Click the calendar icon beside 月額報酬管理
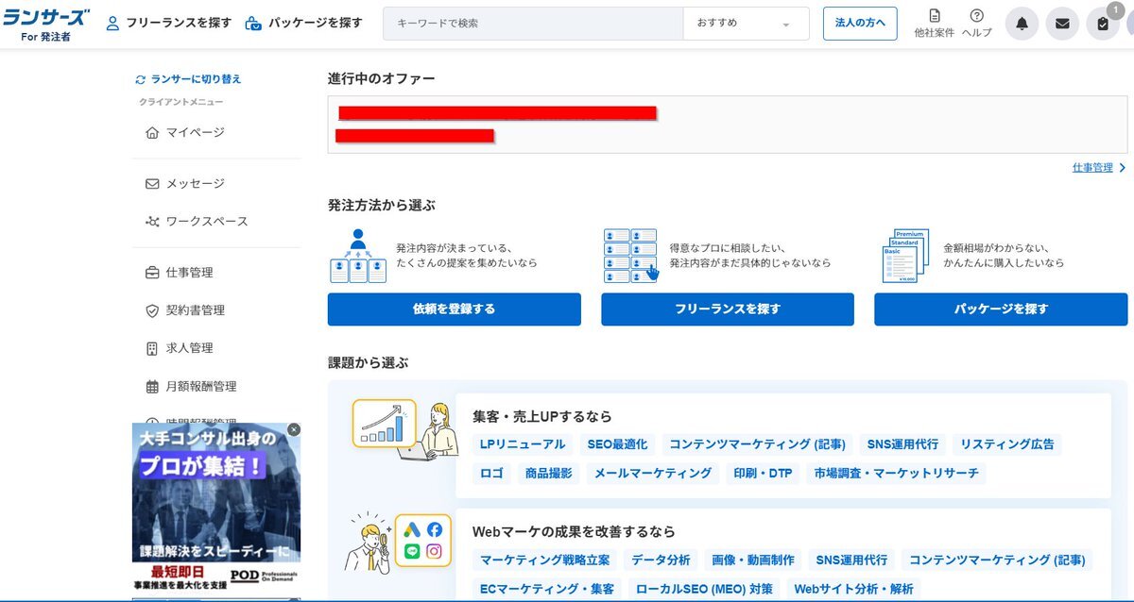Image resolution: width=1134 pixels, height=602 pixels. coord(152,387)
